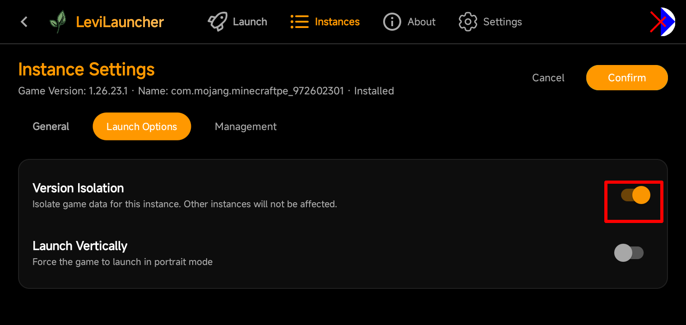
Task: Enable the Launch Vertically toggle
Action: coord(629,253)
